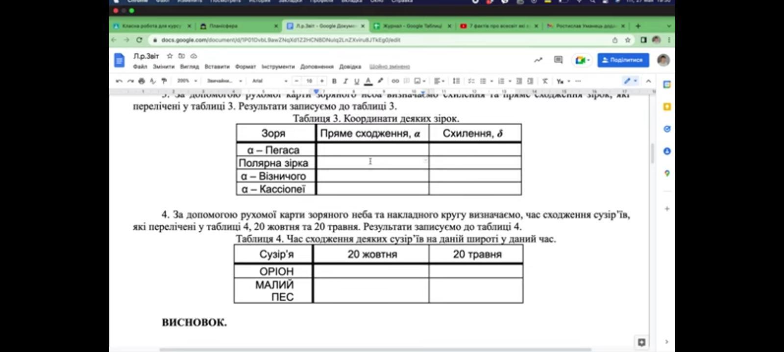The height and width of the screenshot is (352, 784).
Task: Open the Доповнення menu
Action: (317, 66)
